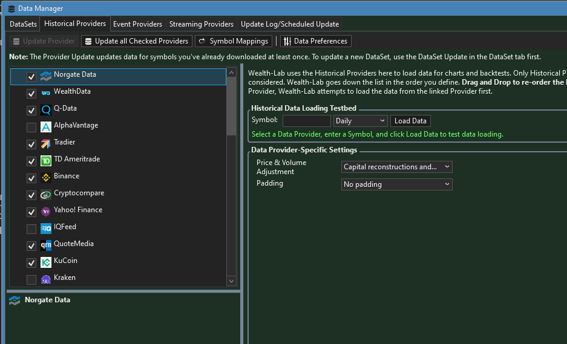The image size is (567, 344).
Task: Open Data Preferences
Action: pyautogui.click(x=316, y=41)
